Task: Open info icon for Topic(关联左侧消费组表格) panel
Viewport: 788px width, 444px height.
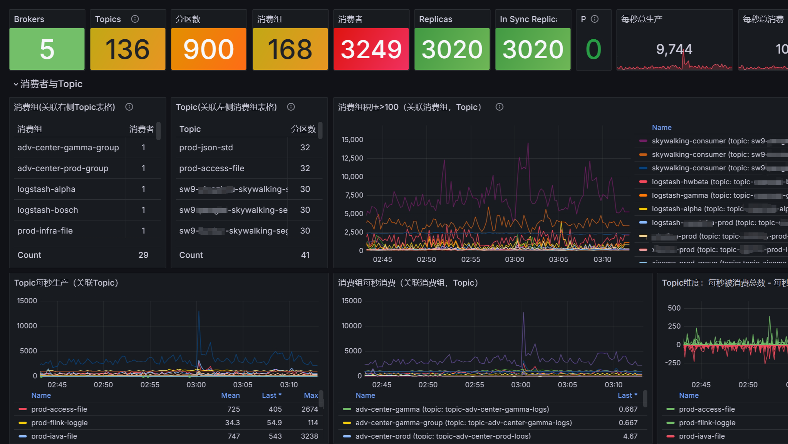Action: click(x=291, y=107)
